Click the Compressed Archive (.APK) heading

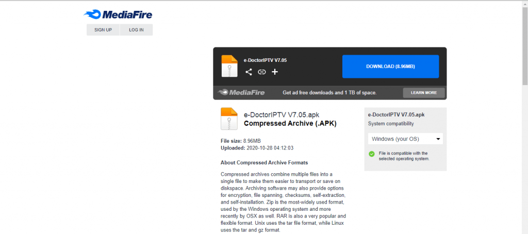(290, 124)
